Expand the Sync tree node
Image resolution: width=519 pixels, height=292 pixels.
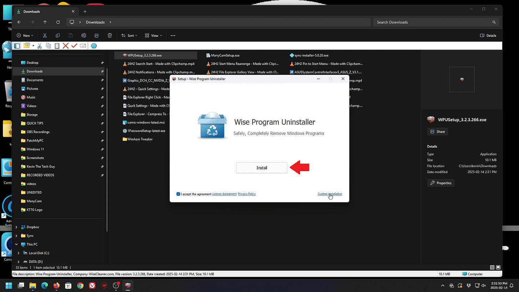tap(16, 236)
